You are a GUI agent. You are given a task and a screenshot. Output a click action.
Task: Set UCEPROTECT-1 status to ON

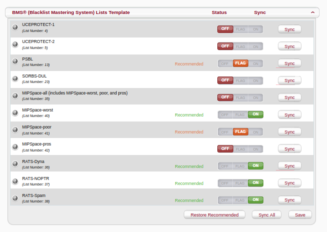point(256,29)
